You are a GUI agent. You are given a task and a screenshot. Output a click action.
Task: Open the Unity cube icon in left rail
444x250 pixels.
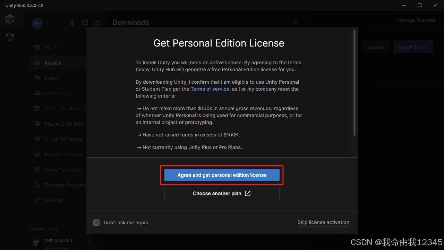click(10, 37)
